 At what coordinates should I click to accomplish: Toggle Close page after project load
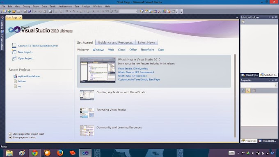click(10, 134)
